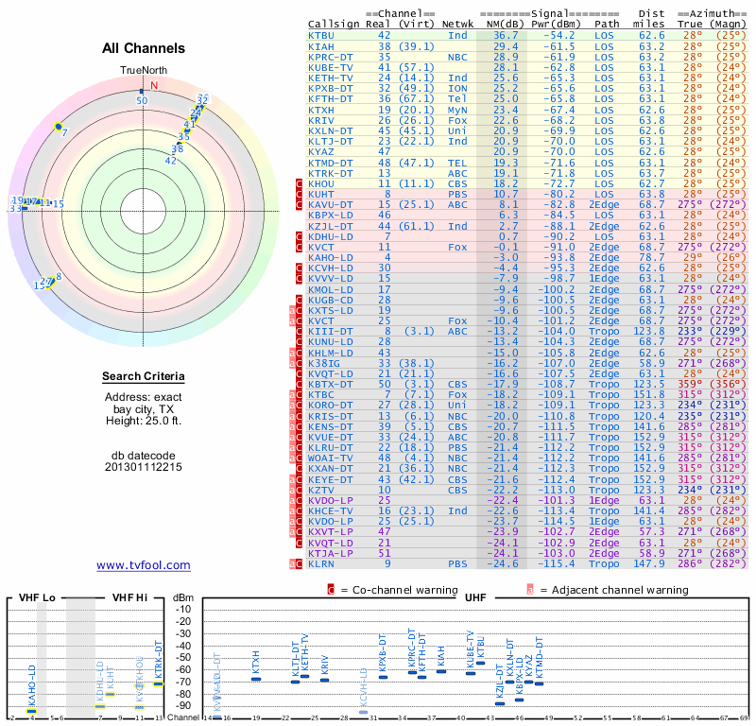Click the Search Criteria heading
This screenshot has height=726, width=756.
144,377
